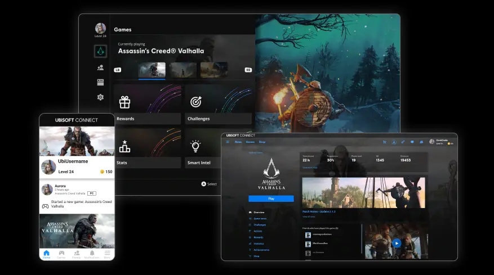Screen dimensions: 494x275
Task: Click the back link above the Valhalla logo
Action: pyautogui.click(x=256, y=152)
